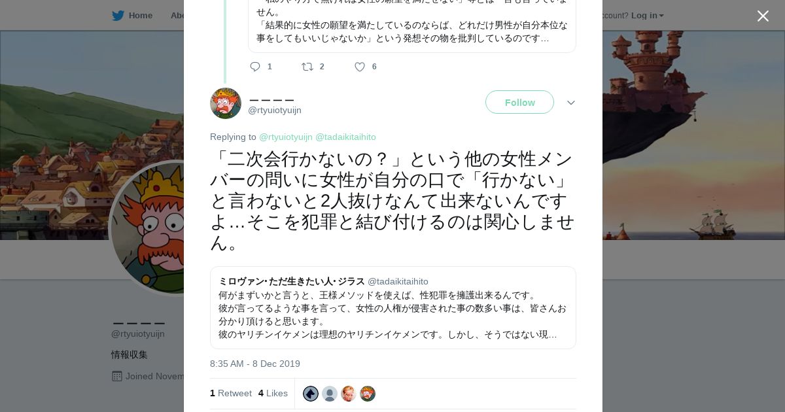Screen dimensions: 785x412
Task: Click the retweet icon on the parent tweet
Action: coord(307,67)
